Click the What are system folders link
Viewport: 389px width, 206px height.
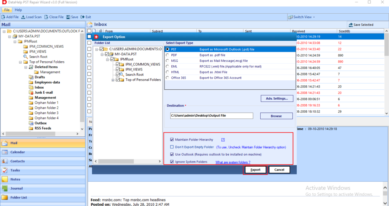tap(232, 162)
